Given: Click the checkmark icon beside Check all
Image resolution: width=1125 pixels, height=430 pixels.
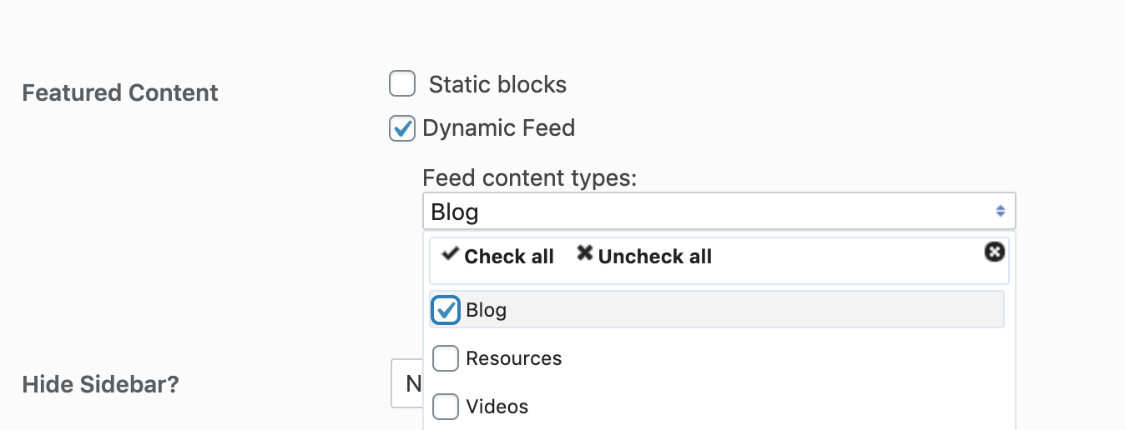Looking at the screenshot, I should (451, 254).
